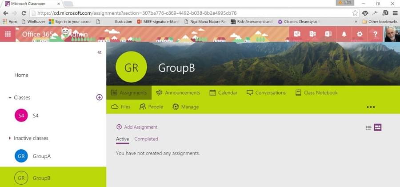The height and width of the screenshot is (187, 400).
Task: Show notifications via the bell icon
Action: pos(344,34)
